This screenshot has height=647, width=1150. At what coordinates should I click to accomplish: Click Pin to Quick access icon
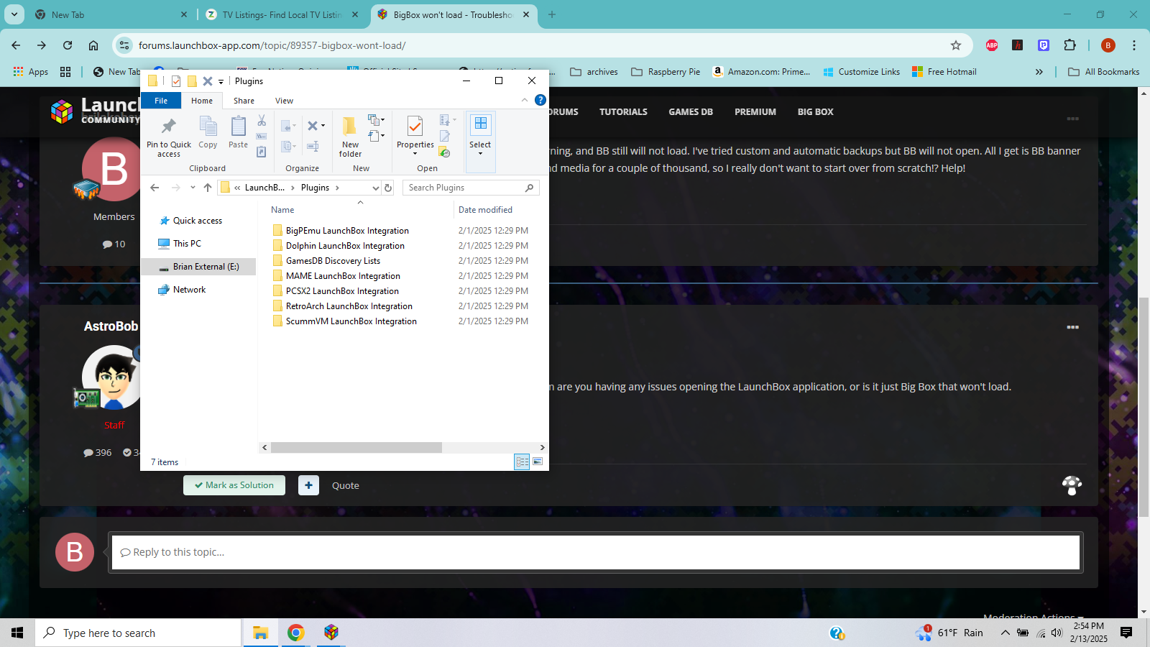click(168, 128)
